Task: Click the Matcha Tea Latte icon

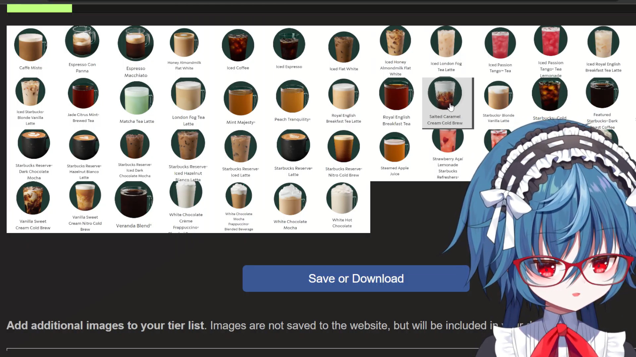Action: pyautogui.click(x=136, y=98)
